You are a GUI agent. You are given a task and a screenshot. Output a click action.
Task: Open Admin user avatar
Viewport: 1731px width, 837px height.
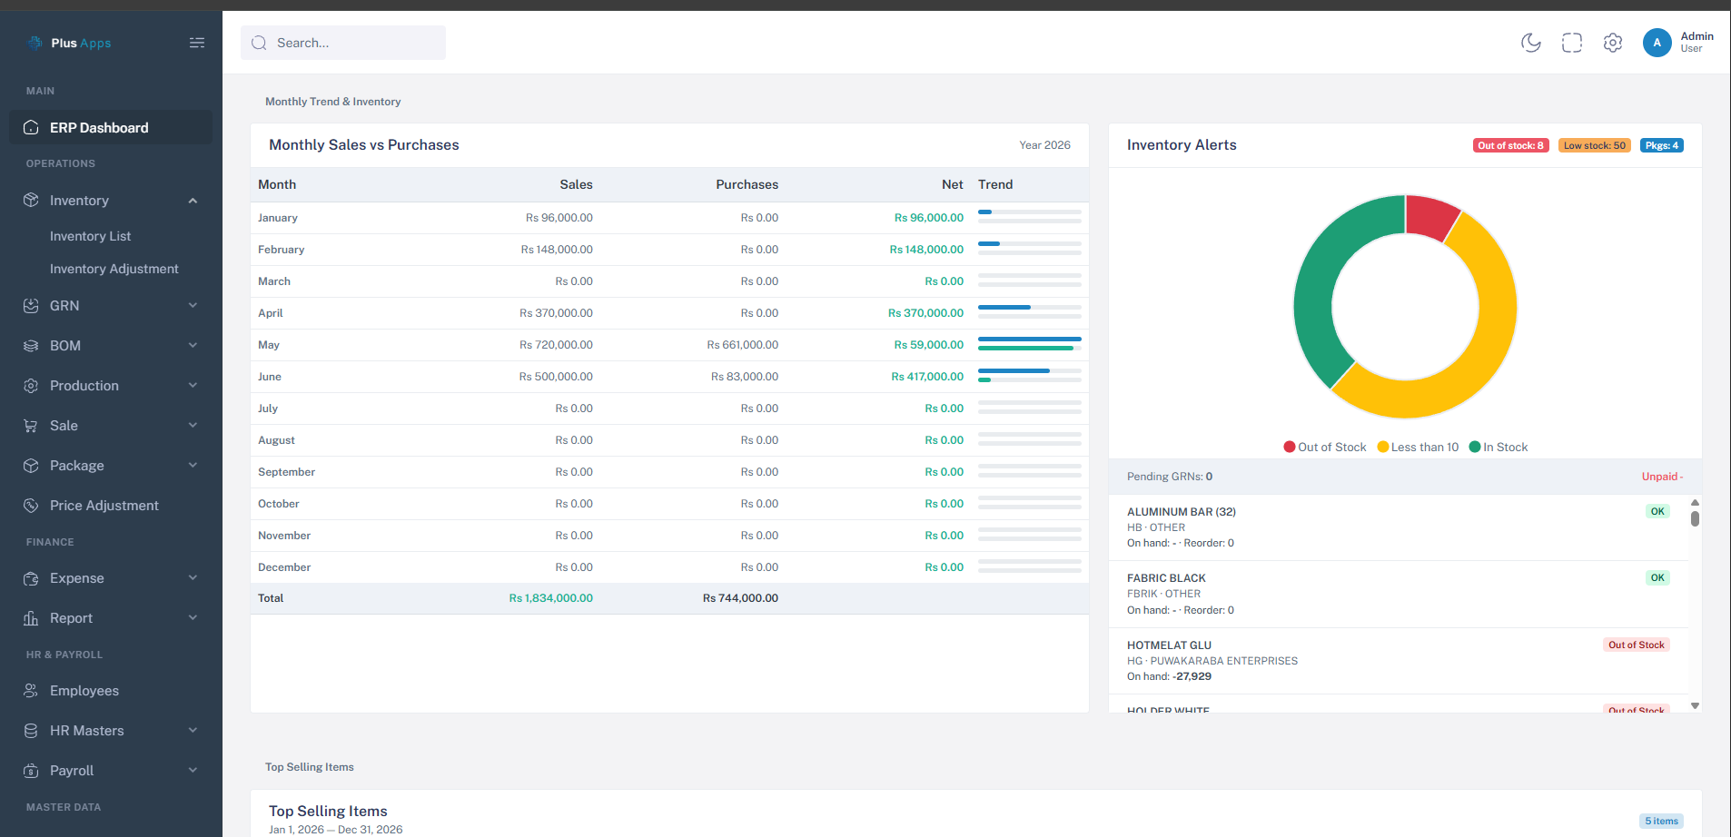(1657, 43)
